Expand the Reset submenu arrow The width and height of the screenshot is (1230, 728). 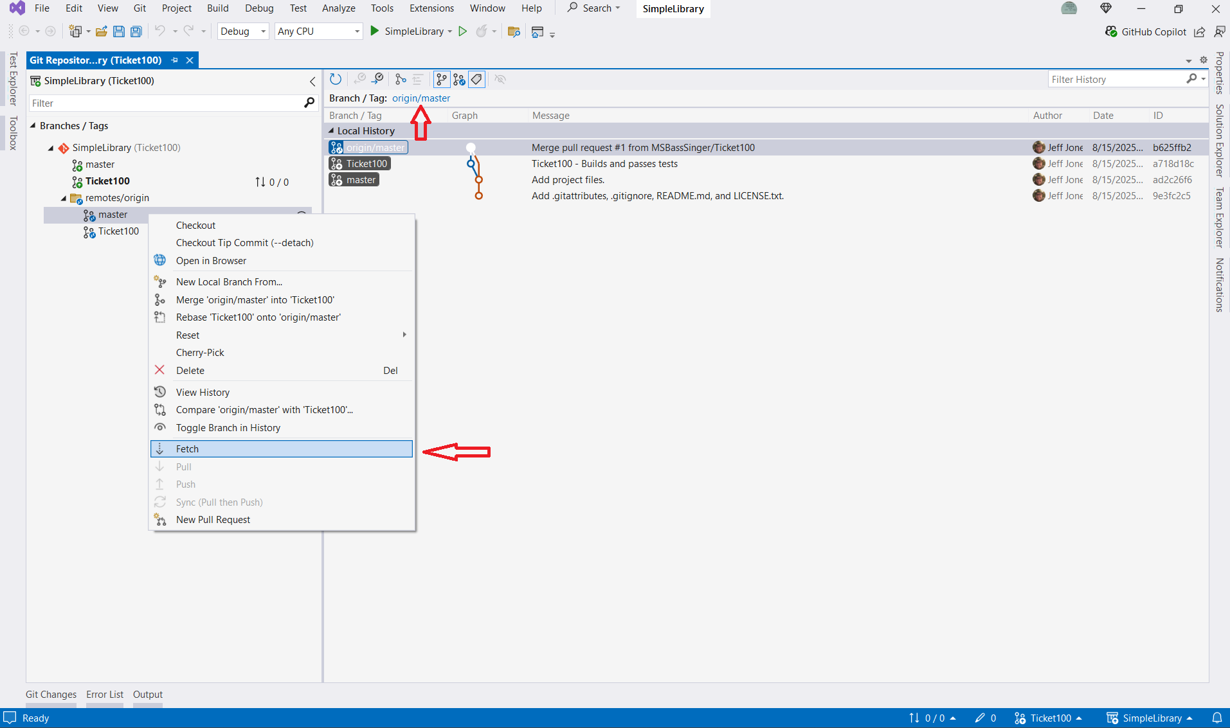(x=404, y=335)
